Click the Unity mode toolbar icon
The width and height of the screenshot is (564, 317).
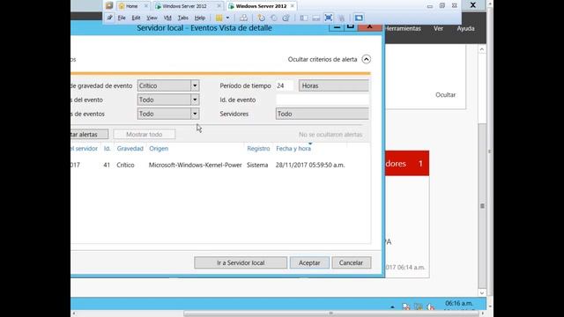[x=341, y=18]
